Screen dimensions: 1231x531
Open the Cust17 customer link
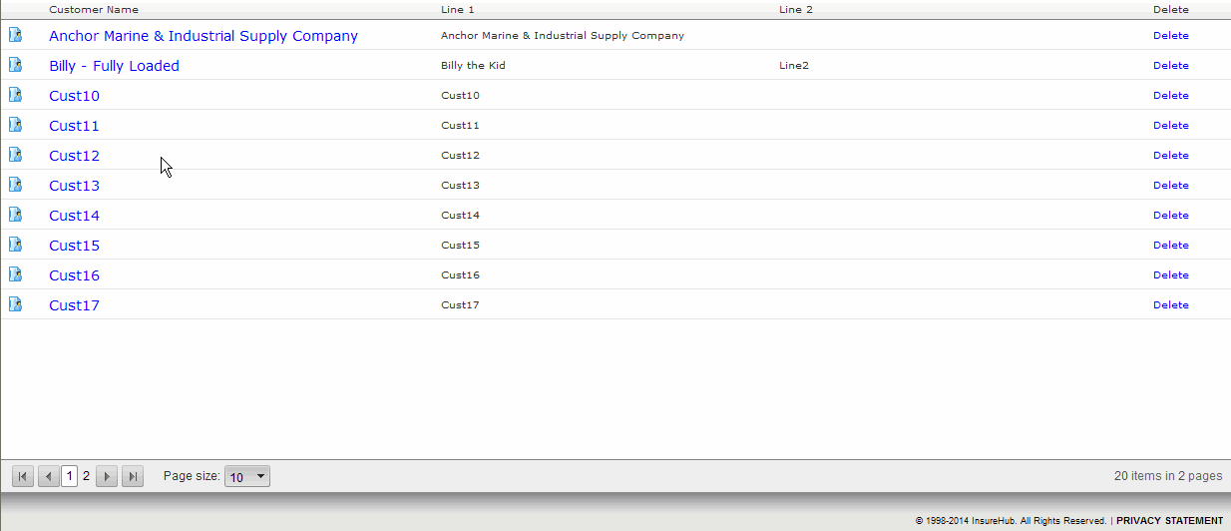(x=74, y=305)
